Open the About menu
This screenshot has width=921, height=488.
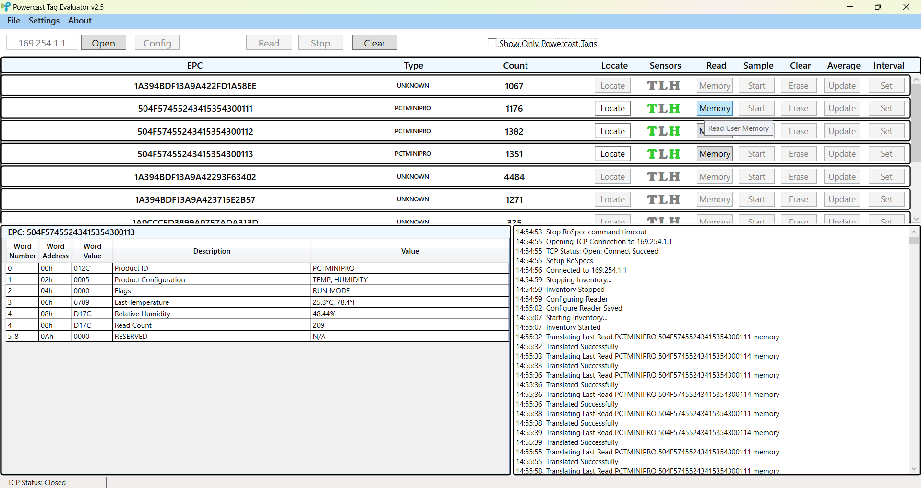tap(80, 21)
